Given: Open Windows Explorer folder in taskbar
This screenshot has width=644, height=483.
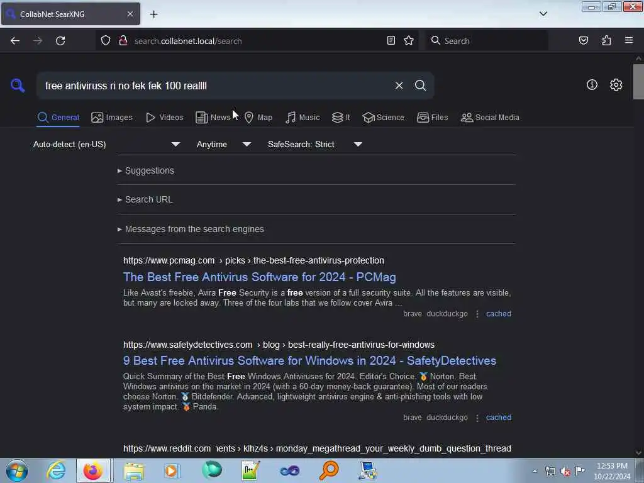Looking at the screenshot, I should pos(134,470).
